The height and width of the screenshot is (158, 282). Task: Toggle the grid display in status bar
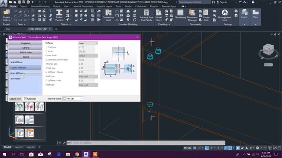(195, 148)
